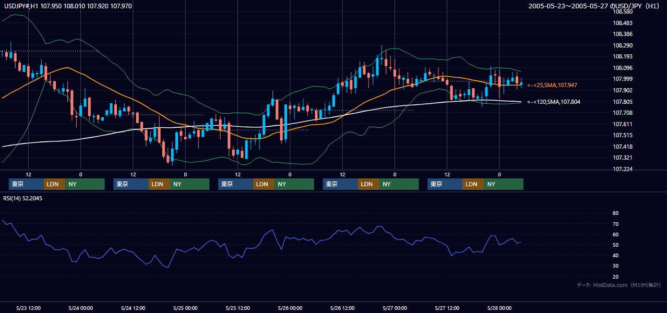Select the 5/26 12:00 time axis label
Image resolution: width=667 pixels, height=313 pixels.
[342, 308]
